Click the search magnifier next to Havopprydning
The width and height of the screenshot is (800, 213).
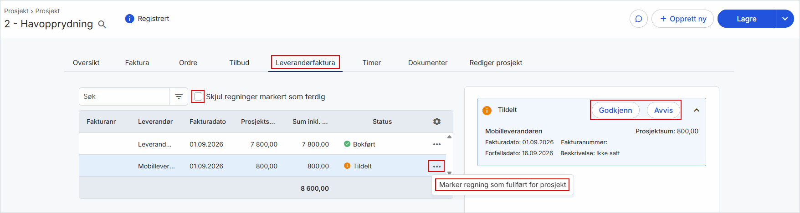(102, 24)
